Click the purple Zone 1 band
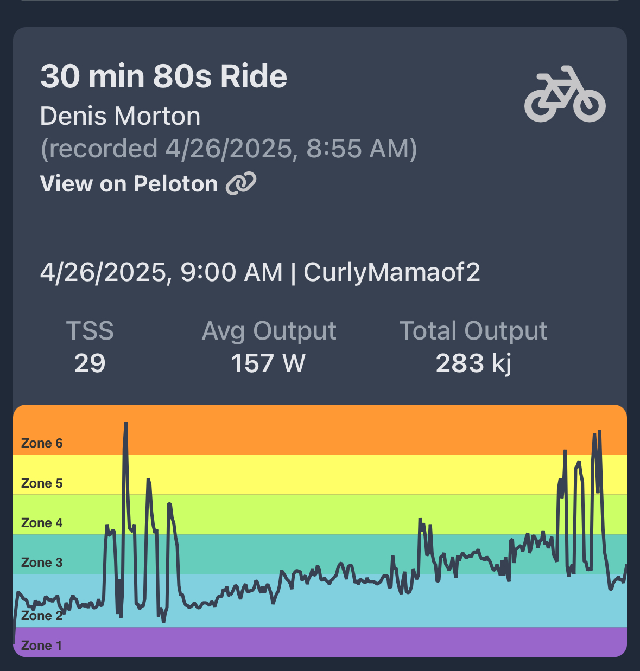640x671 pixels. coord(326,642)
